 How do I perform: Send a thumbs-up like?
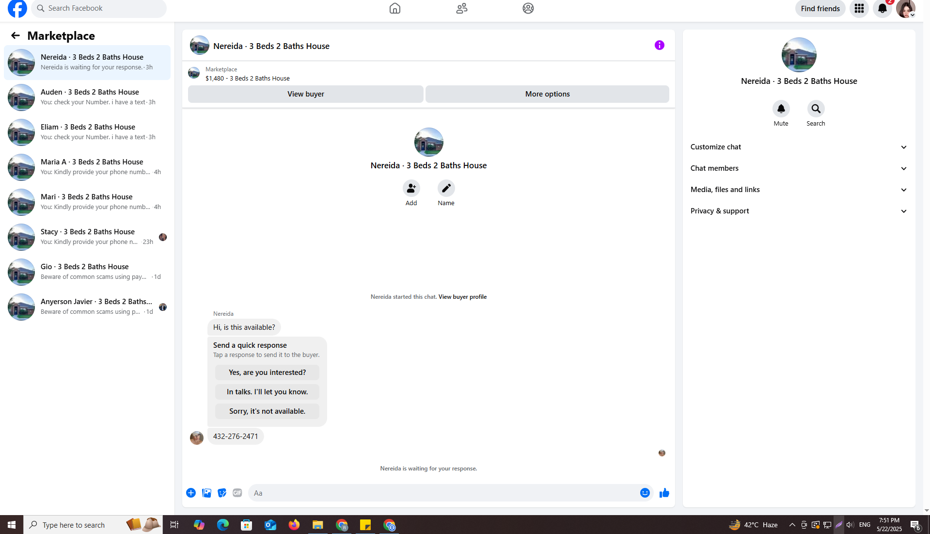pos(664,493)
